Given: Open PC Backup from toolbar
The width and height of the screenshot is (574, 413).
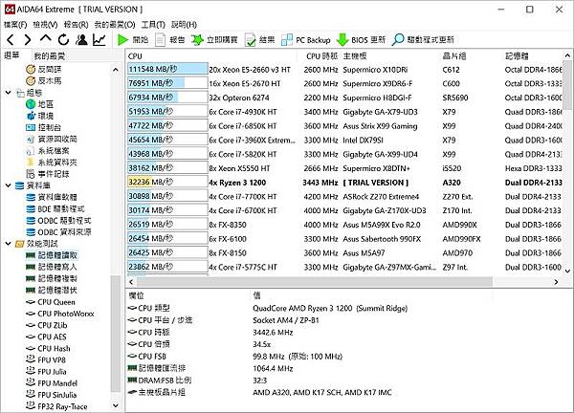Looking at the screenshot, I should click(306, 39).
